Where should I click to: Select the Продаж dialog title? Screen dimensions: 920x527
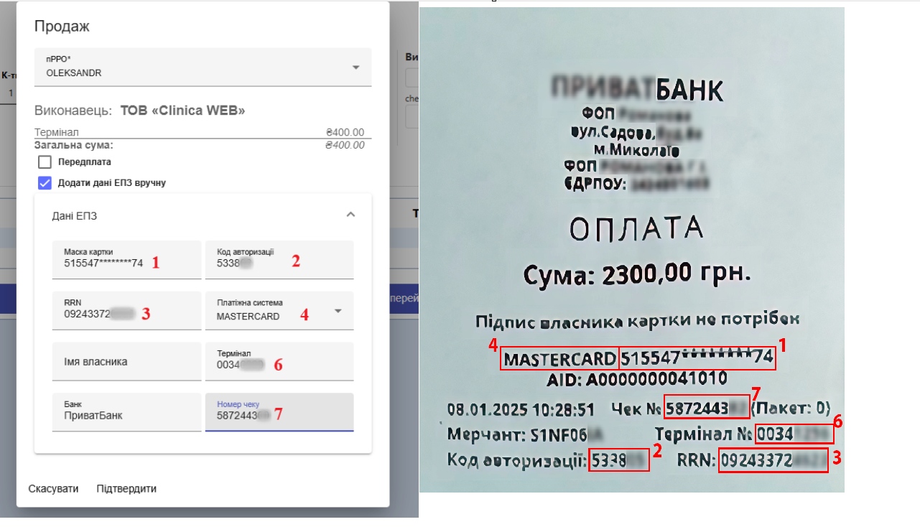pyautogui.click(x=62, y=27)
